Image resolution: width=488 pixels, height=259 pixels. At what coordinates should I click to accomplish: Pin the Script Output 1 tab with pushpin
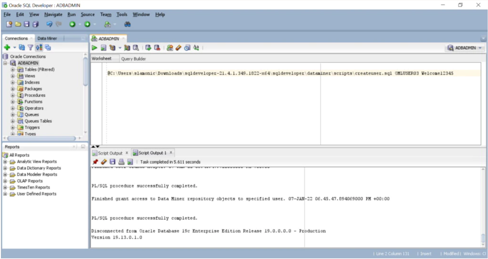click(x=95, y=162)
